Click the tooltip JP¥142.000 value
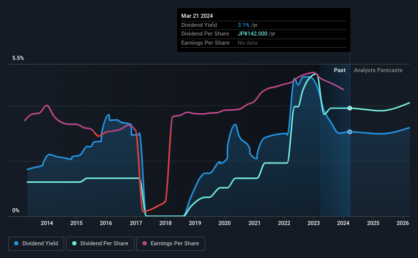Image resolution: width=418 pixels, height=258 pixels. tap(252, 34)
